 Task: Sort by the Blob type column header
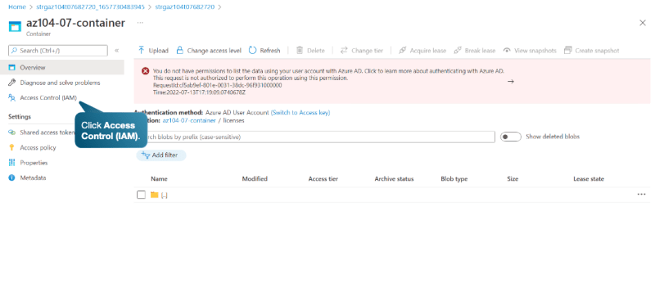point(454,178)
